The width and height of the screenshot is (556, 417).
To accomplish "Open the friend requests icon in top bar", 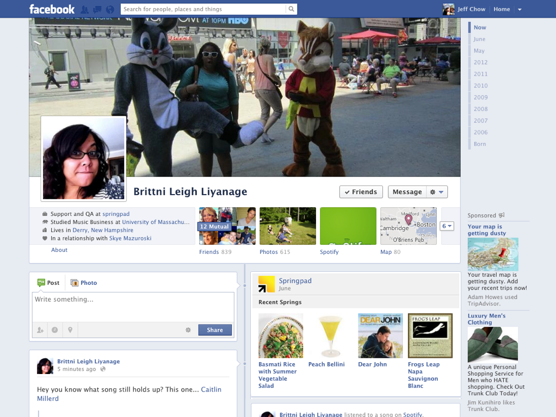I will [x=84, y=9].
